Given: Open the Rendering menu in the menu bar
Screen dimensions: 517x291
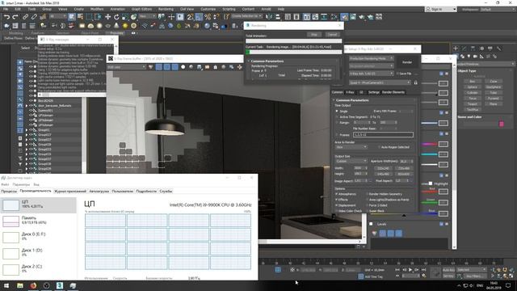Looking at the screenshot, I should tap(166, 9).
